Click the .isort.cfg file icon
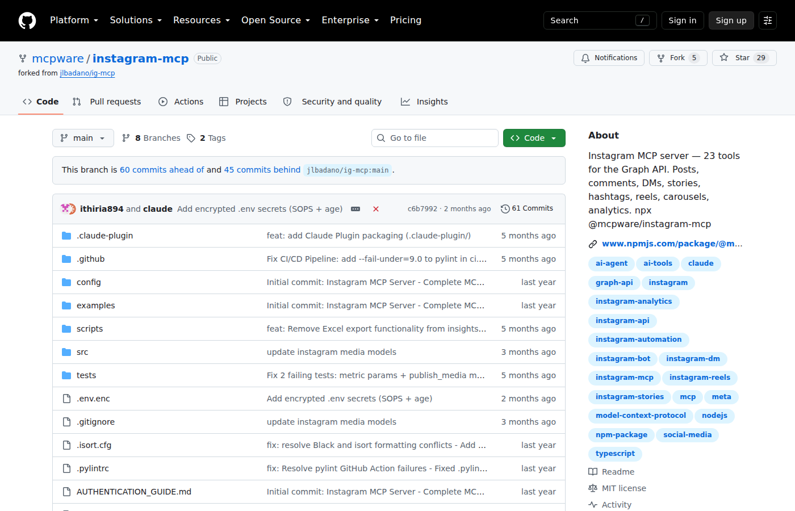This screenshot has height=511, width=795. (x=66, y=445)
